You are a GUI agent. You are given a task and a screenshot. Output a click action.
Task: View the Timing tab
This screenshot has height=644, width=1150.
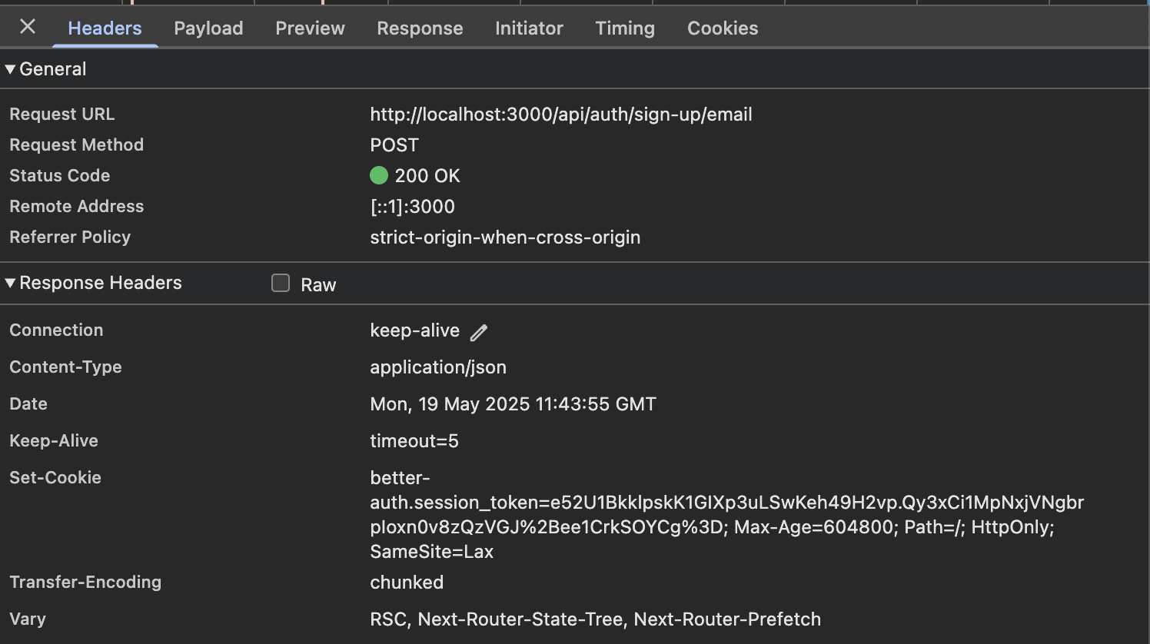click(625, 28)
